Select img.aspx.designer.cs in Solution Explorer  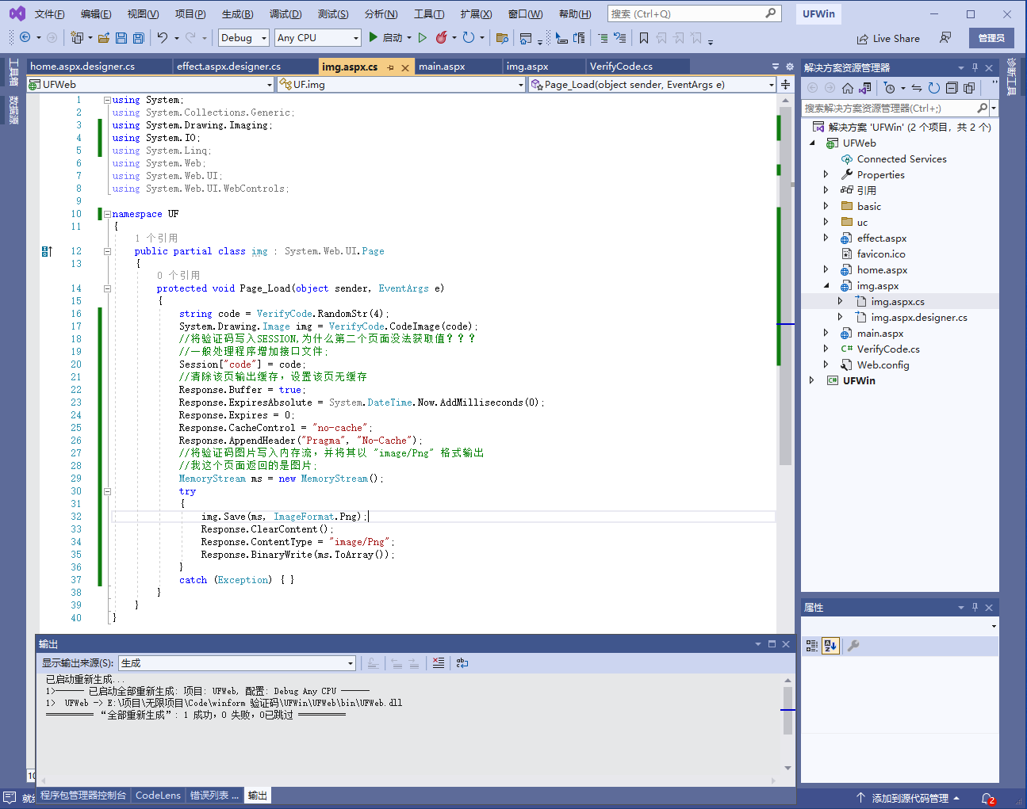(919, 318)
